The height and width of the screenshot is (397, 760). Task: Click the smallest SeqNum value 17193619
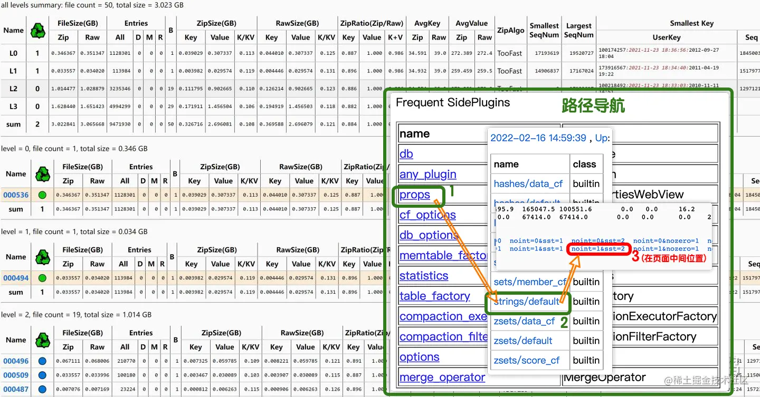544,53
